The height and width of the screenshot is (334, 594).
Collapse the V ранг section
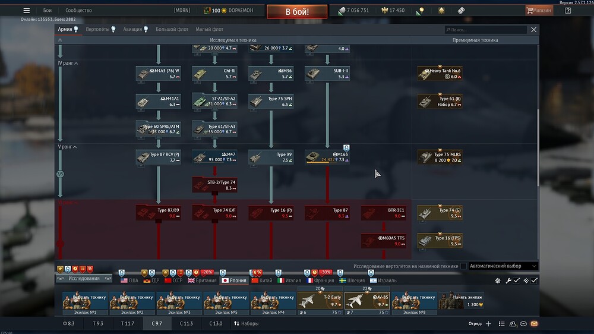click(x=67, y=147)
